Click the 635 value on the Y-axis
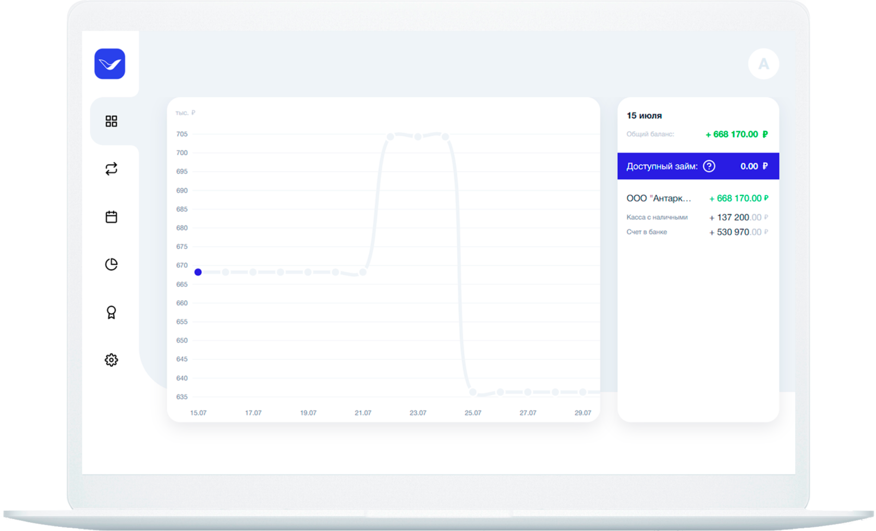The height and width of the screenshot is (531, 876). 182,397
